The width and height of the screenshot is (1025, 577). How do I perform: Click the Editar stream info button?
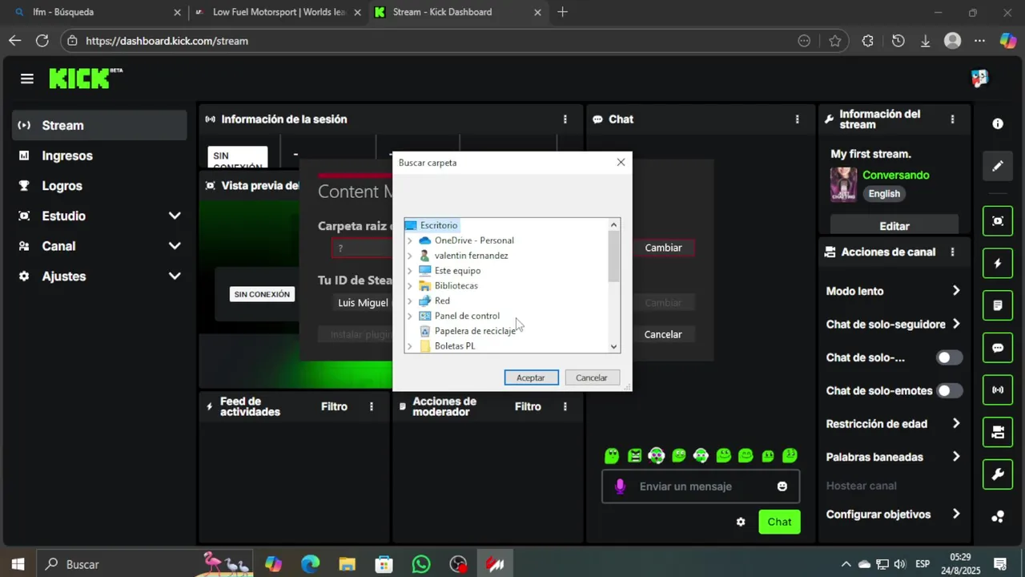(894, 226)
